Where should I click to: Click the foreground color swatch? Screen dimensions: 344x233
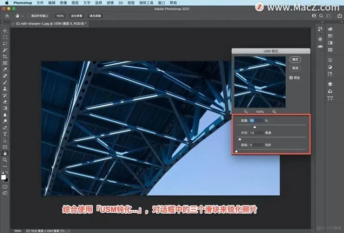tap(4, 177)
